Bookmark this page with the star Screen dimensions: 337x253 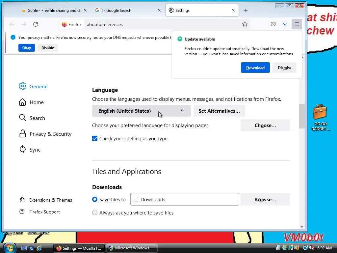(x=245, y=24)
